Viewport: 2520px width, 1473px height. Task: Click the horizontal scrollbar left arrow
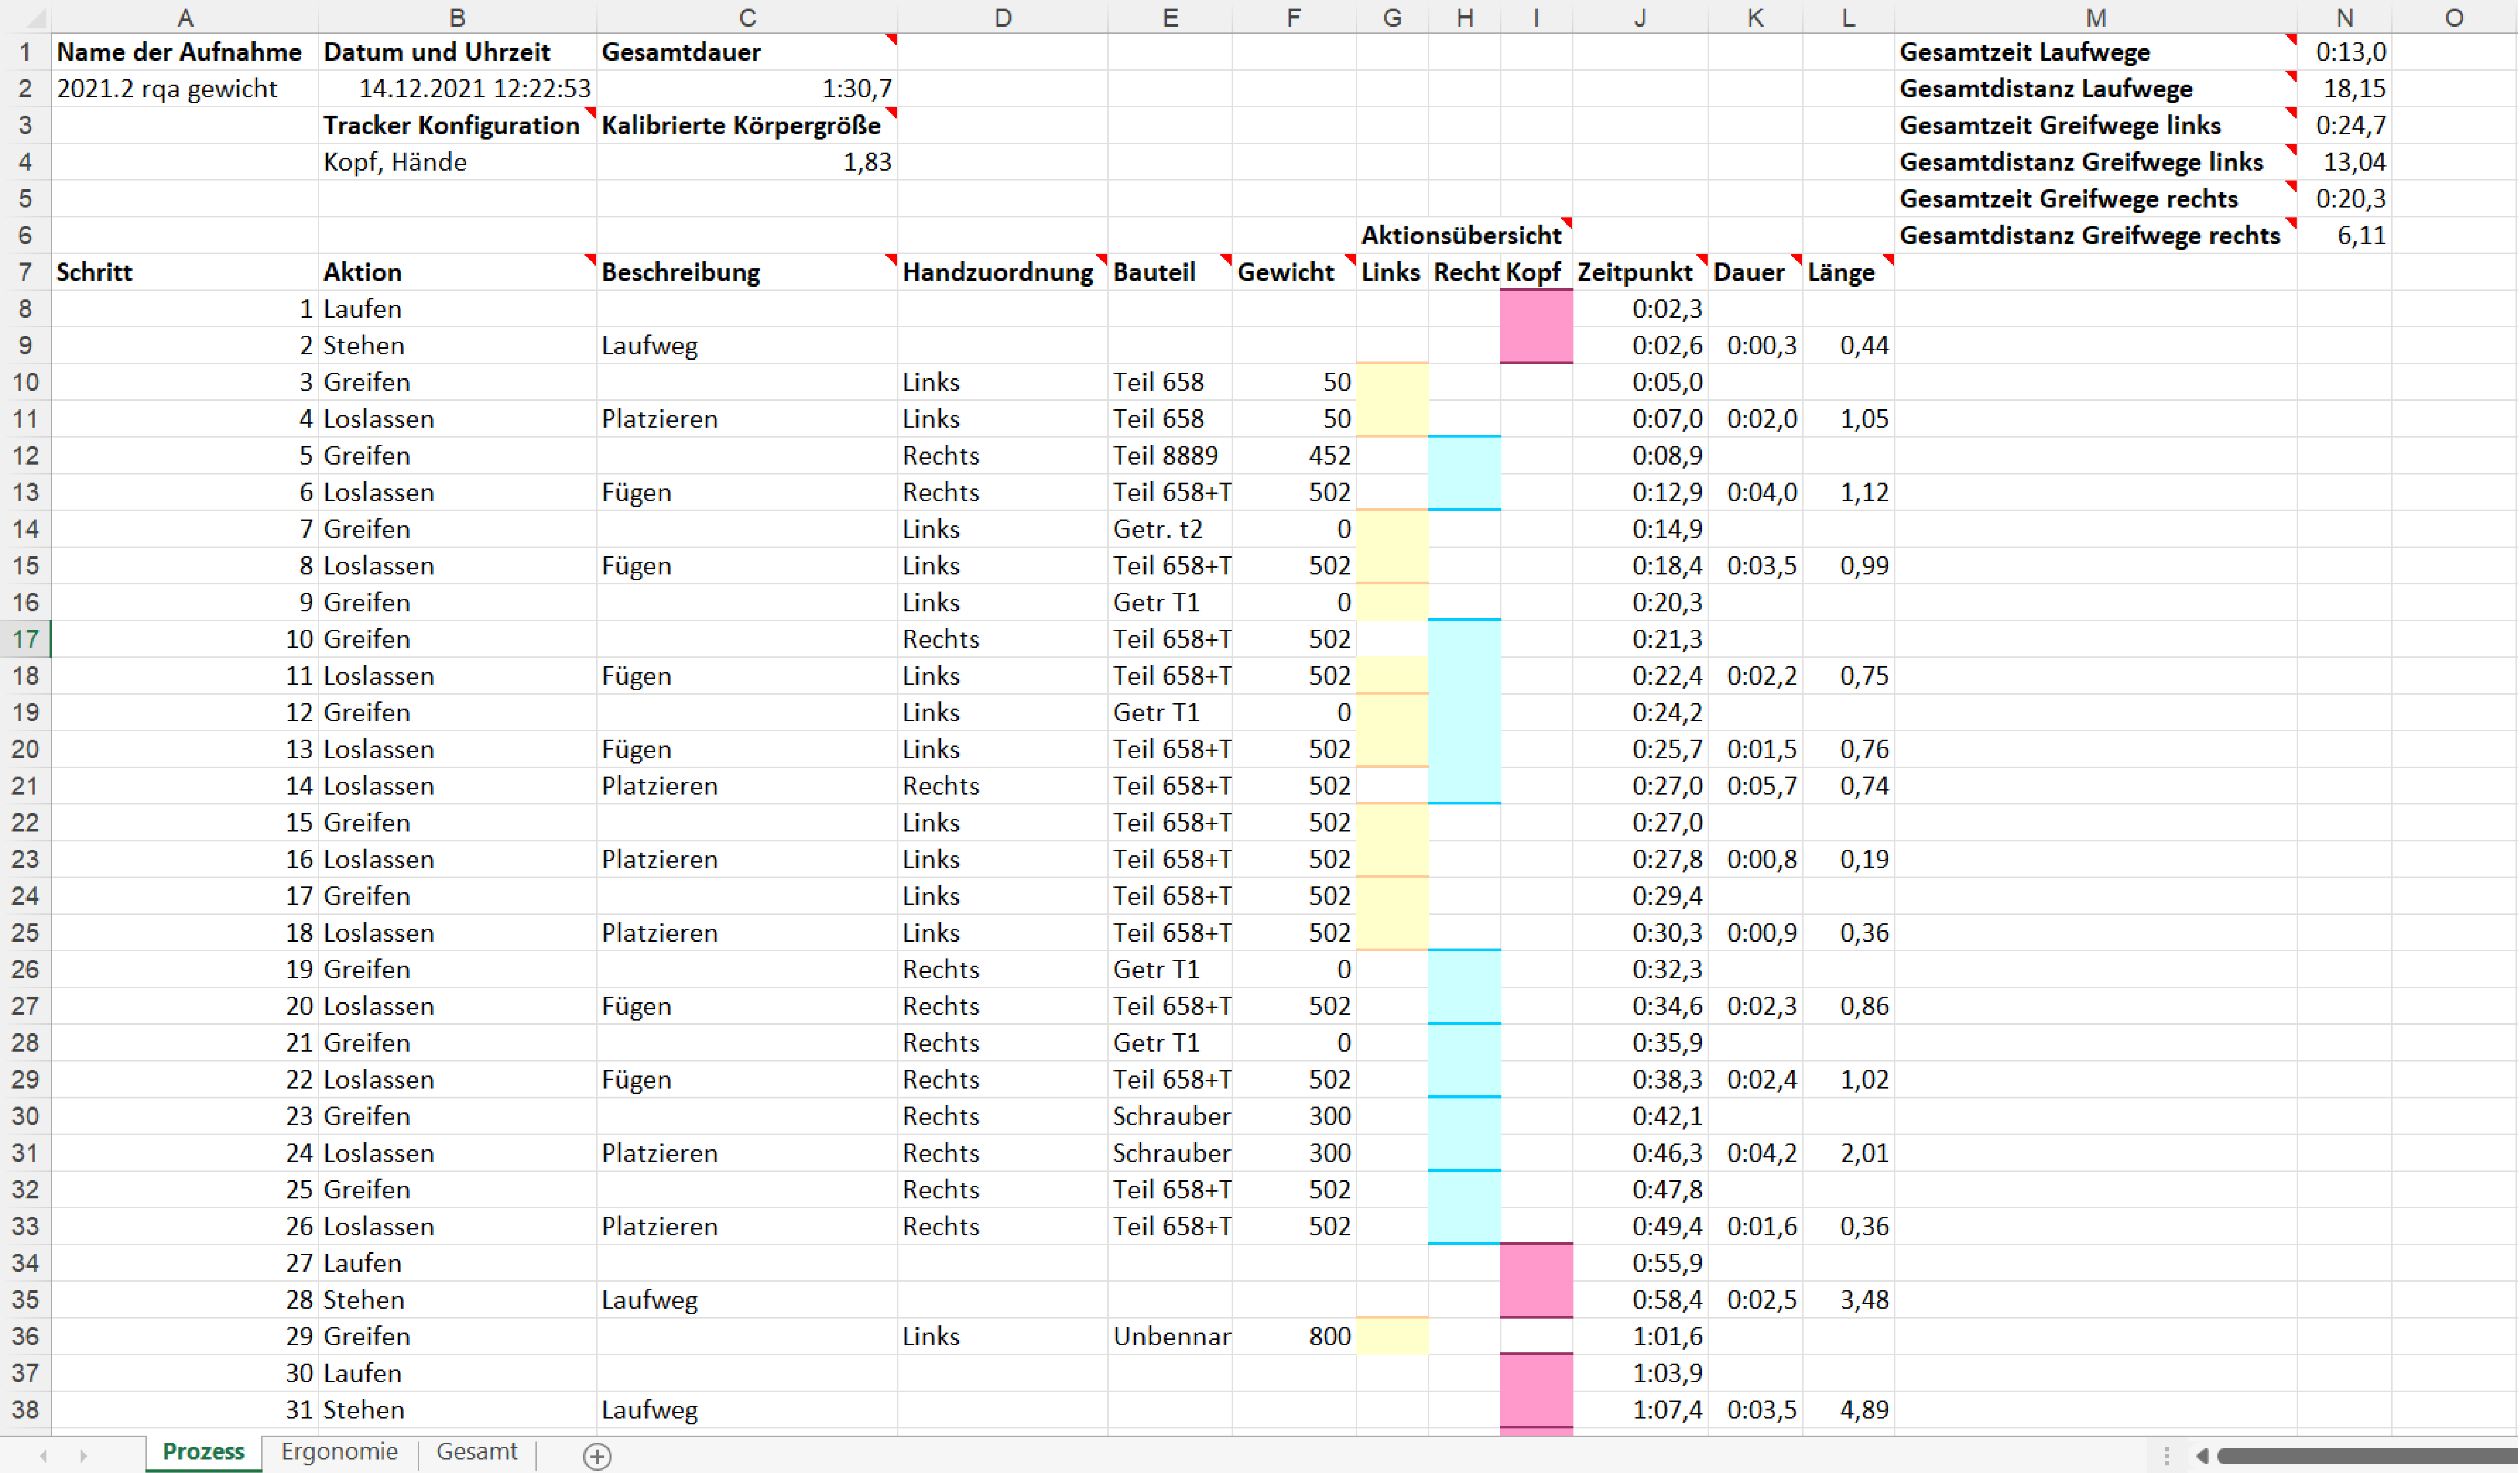tap(2202, 1456)
